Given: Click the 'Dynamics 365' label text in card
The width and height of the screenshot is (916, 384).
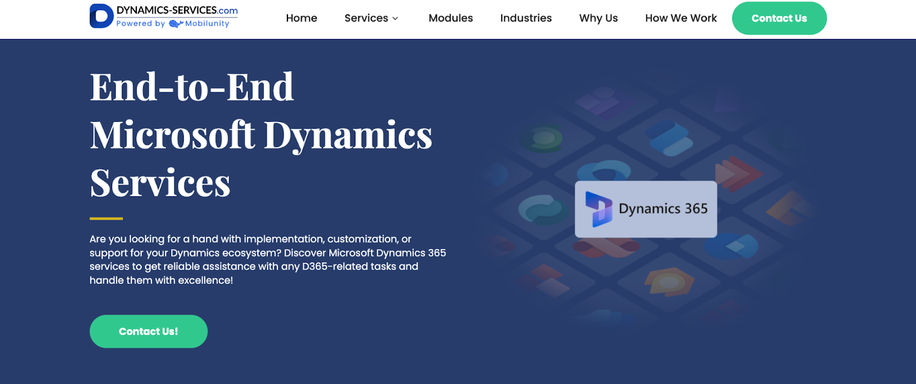Looking at the screenshot, I should [663, 209].
